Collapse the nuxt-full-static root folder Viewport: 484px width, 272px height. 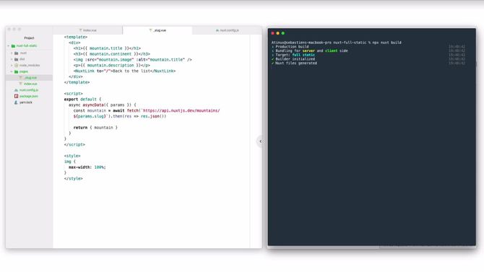[x=9, y=46]
